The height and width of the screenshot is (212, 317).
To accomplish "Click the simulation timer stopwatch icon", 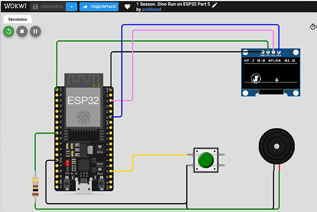I will [313, 26].
